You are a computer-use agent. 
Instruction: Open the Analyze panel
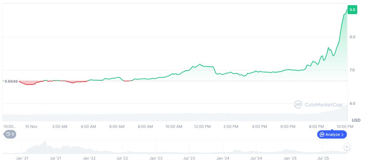click(x=332, y=134)
